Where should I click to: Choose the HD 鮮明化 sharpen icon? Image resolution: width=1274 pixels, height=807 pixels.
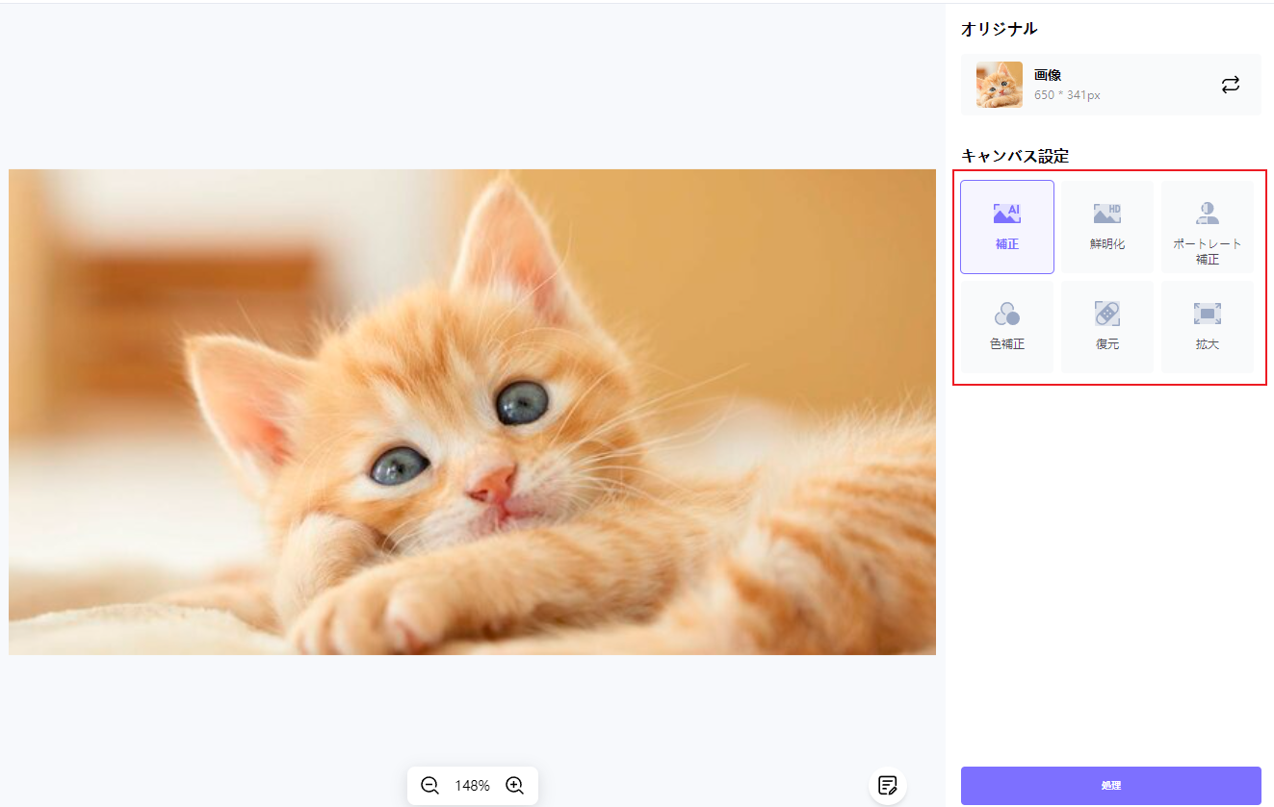pos(1106,214)
